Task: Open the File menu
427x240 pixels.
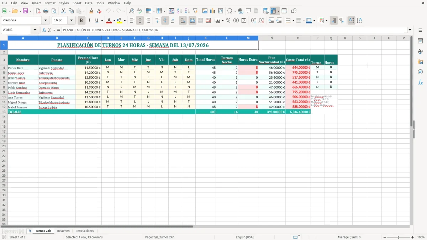Action: tap(5, 3)
